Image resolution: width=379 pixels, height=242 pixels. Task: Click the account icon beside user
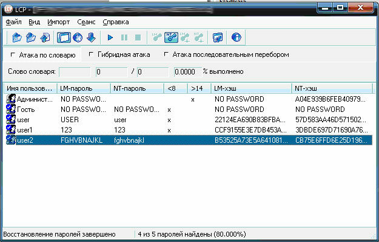click(11, 120)
